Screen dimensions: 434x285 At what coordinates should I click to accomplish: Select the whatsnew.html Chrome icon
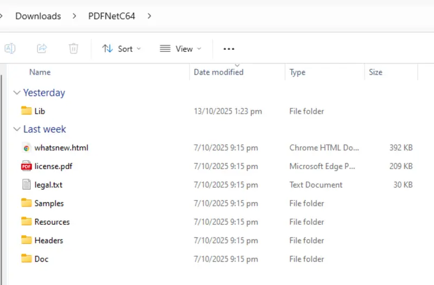tap(26, 148)
